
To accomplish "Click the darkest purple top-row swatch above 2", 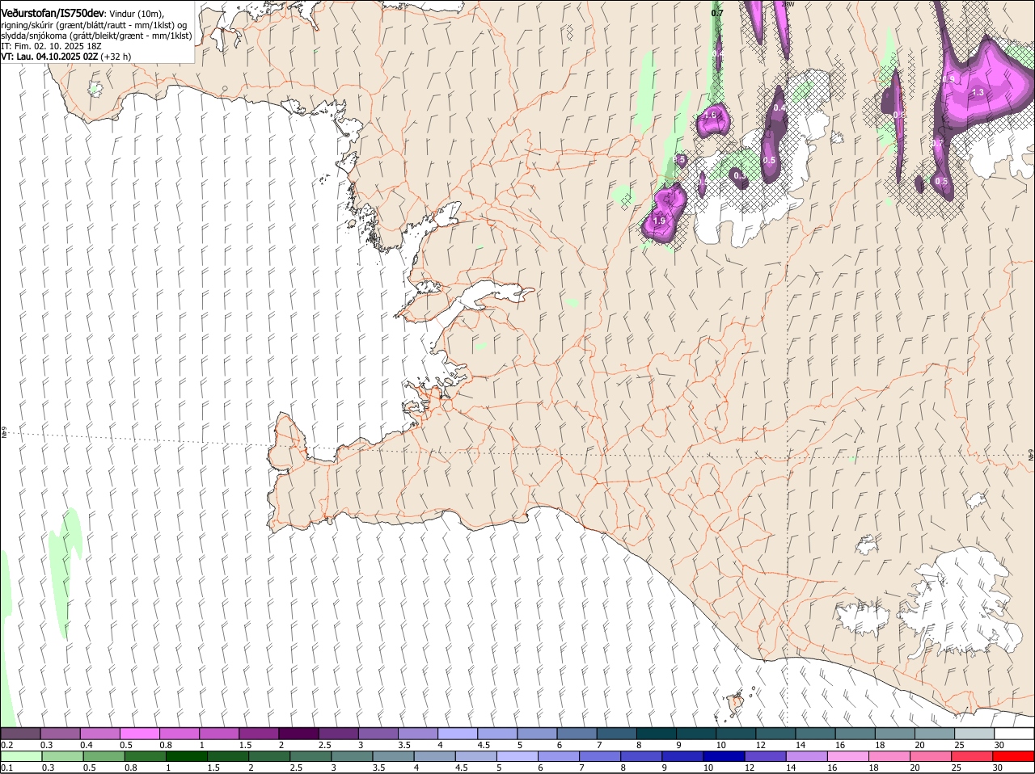I will pyautogui.click(x=298, y=734).
